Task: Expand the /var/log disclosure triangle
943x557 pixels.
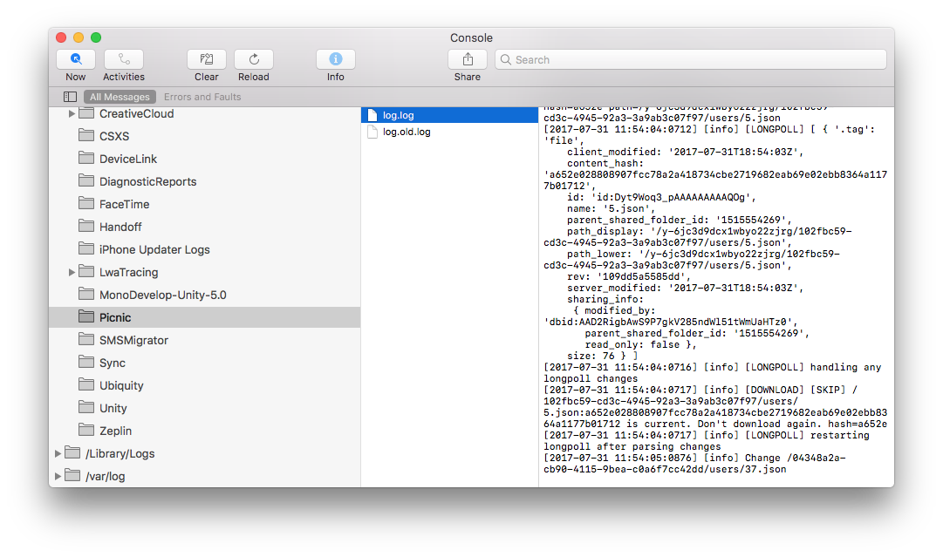Action: pos(58,476)
